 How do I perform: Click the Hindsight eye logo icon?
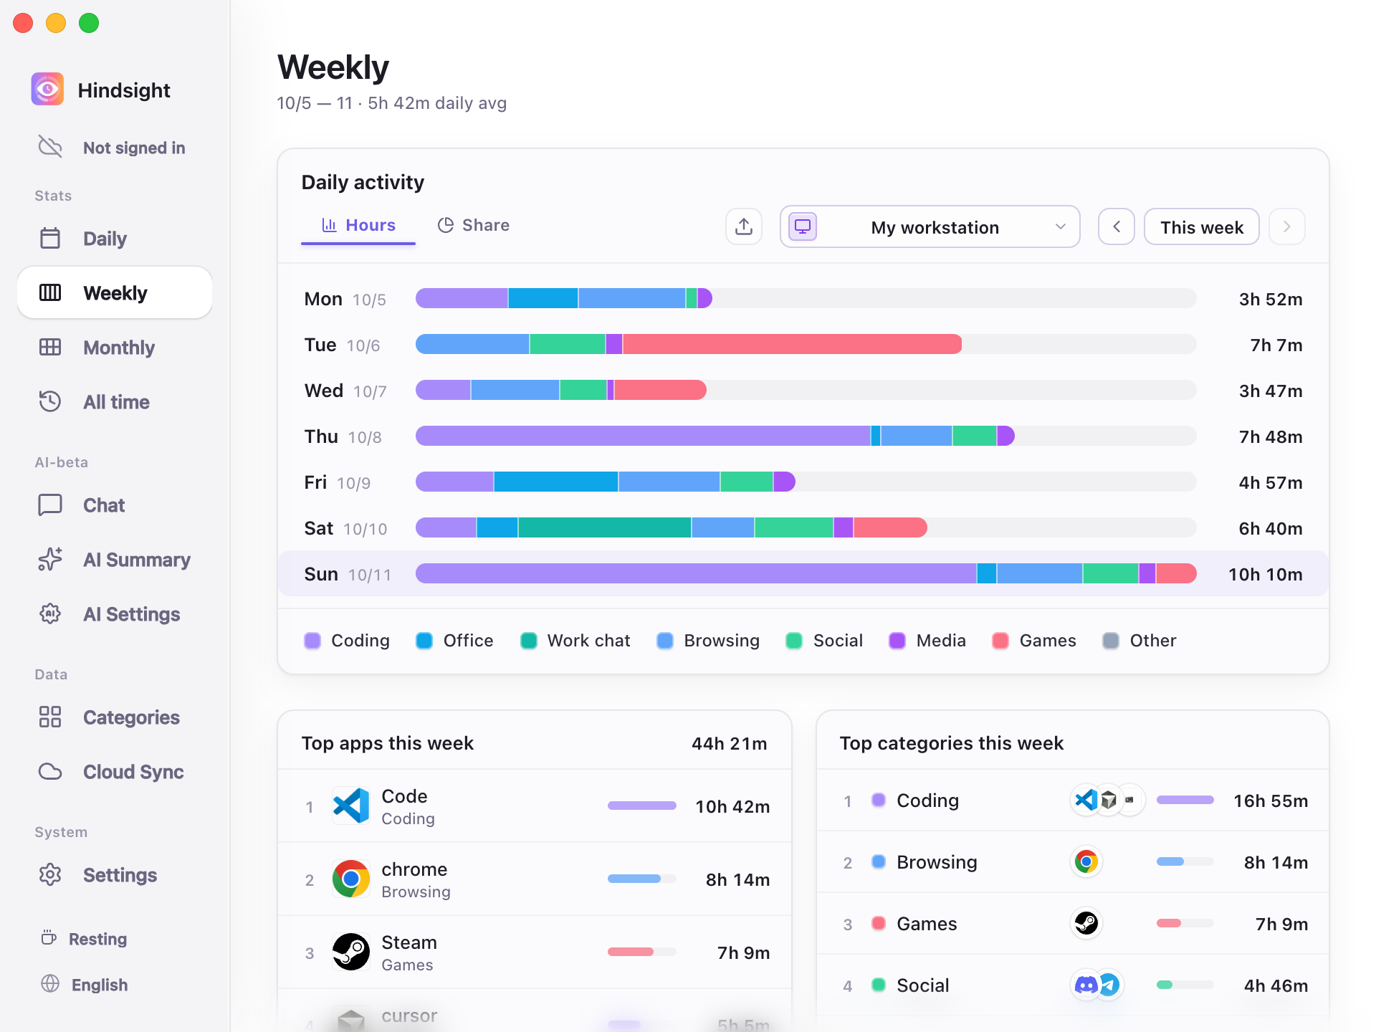[47, 89]
